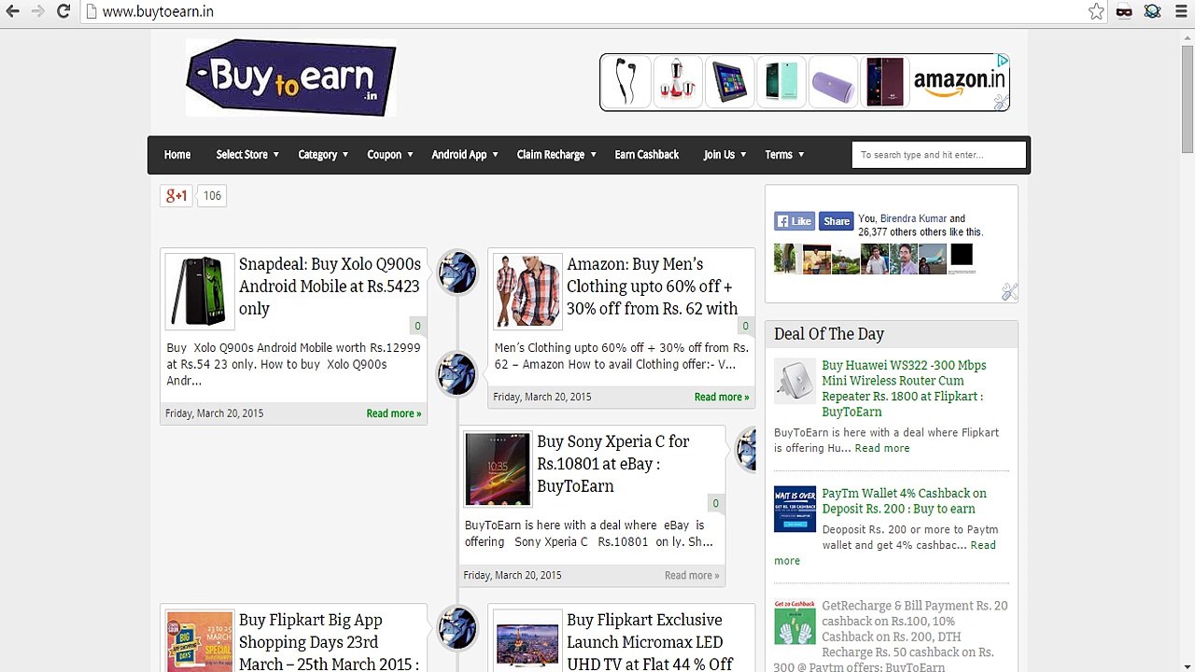Expand the Select Store dropdown menu
The width and height of the screenshot is (1195, 672).
pyautogui.click(x=247, y=155)
